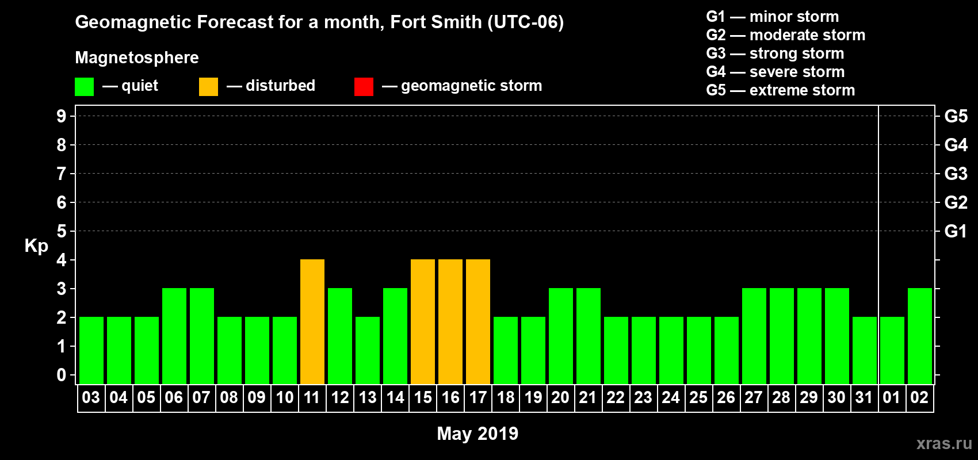
Task: Click date label 05 on the axis
Action: coord(146,397)
